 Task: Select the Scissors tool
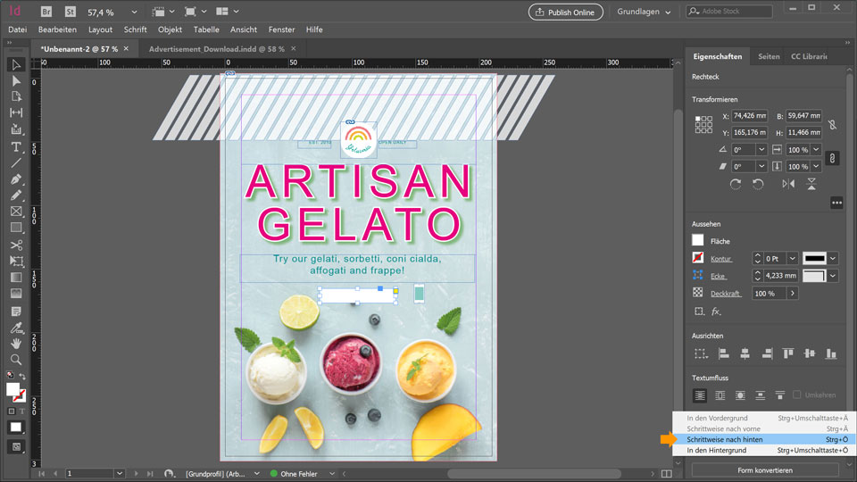point(16,245)
